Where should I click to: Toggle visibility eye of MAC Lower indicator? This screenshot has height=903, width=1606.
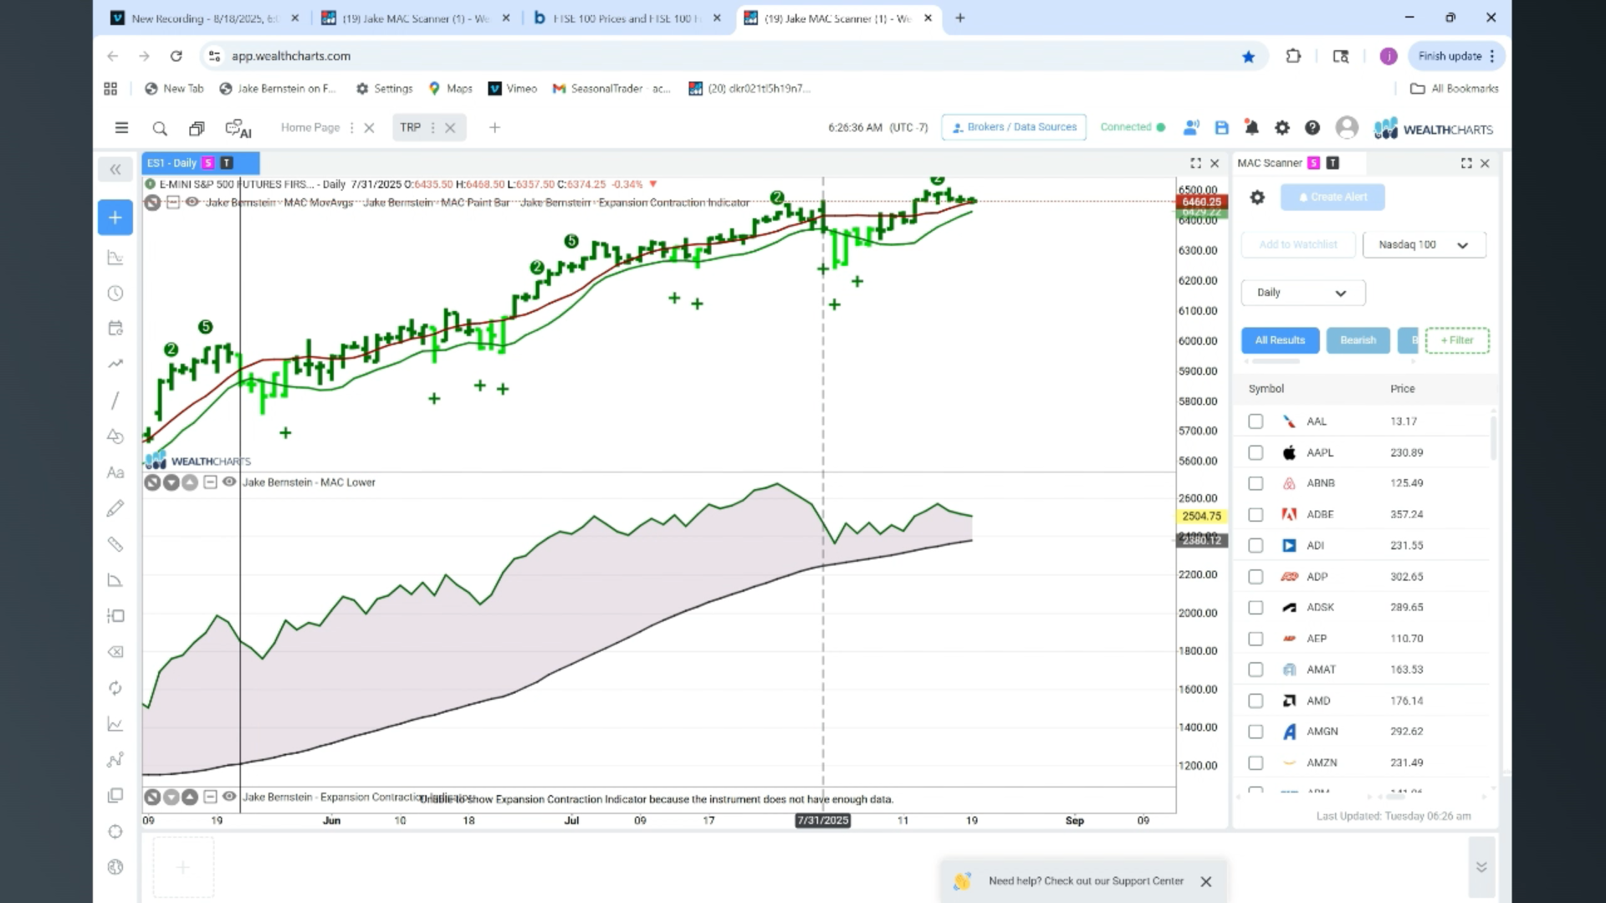point(229,482)
